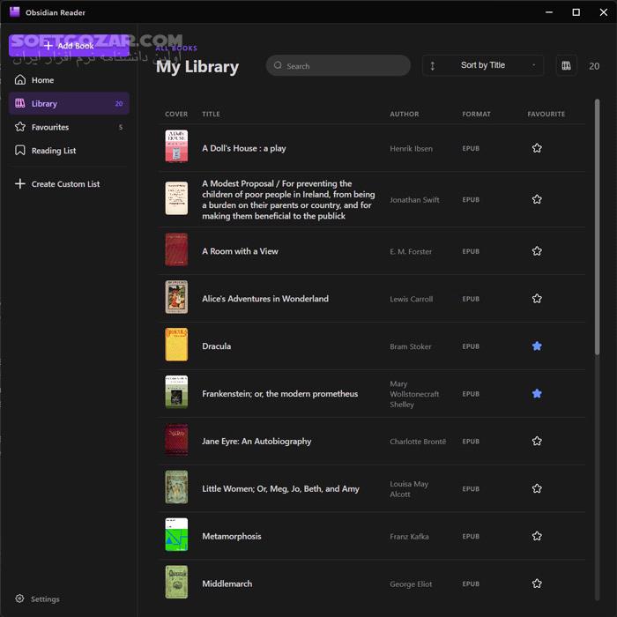The image size is (617, 617).
Task: Open the Sort by Title dropdown
Action: 483,65
